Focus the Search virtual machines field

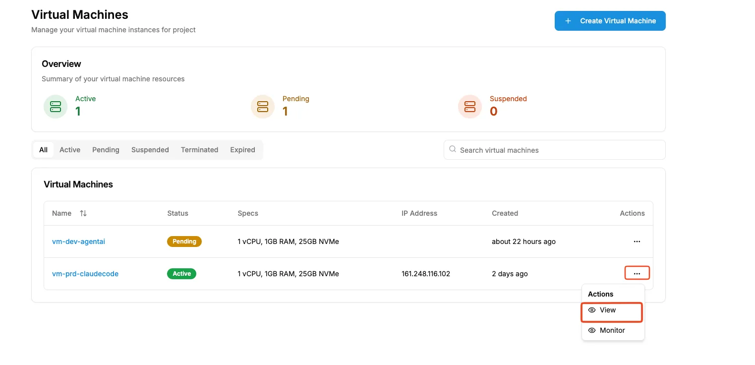(x=554, y=150)
